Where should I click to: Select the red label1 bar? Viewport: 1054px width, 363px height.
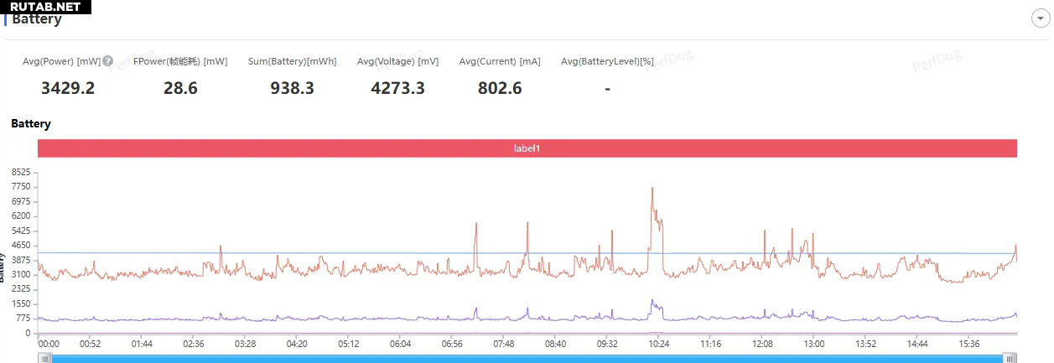tap(527, 148)
